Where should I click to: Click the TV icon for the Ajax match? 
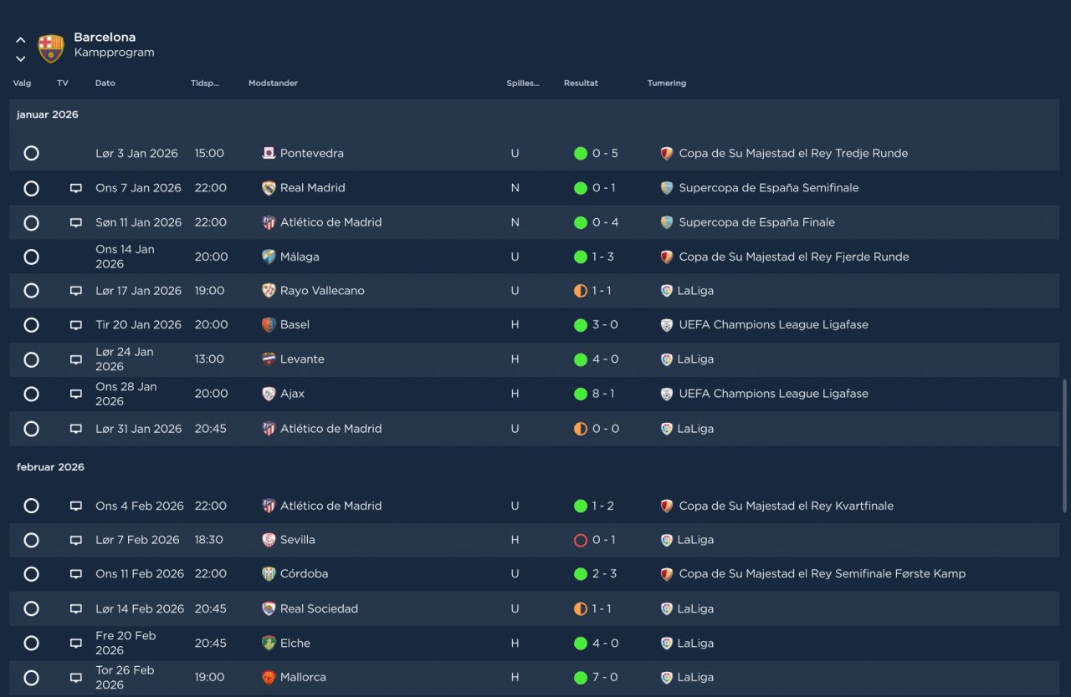76,394
